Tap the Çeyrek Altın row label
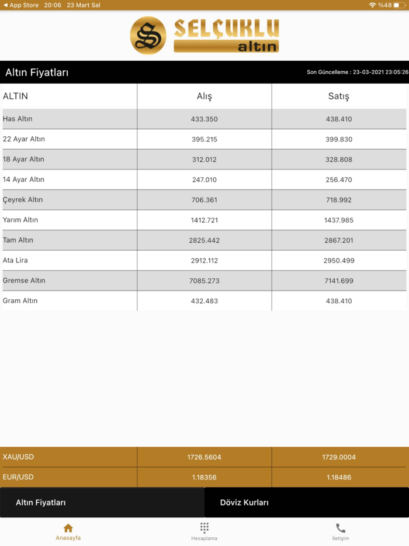The width and height of the screenshot is (409, 546). coord(23,200)
